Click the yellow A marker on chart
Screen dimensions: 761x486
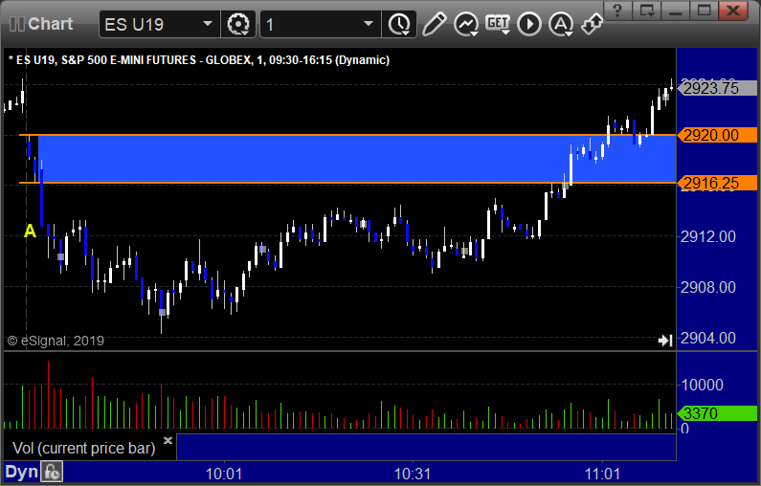[30, 231]
